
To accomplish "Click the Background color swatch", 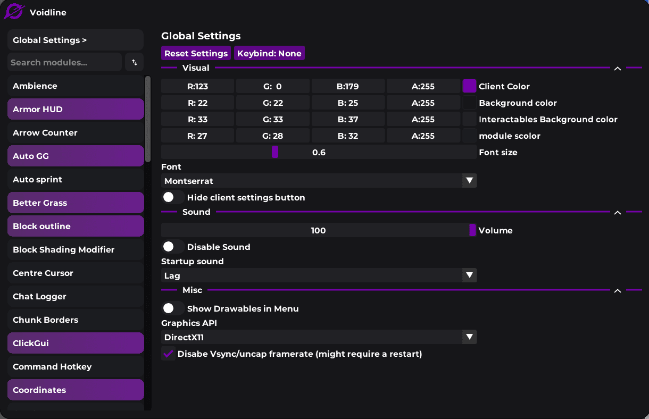I will (469, 103).
